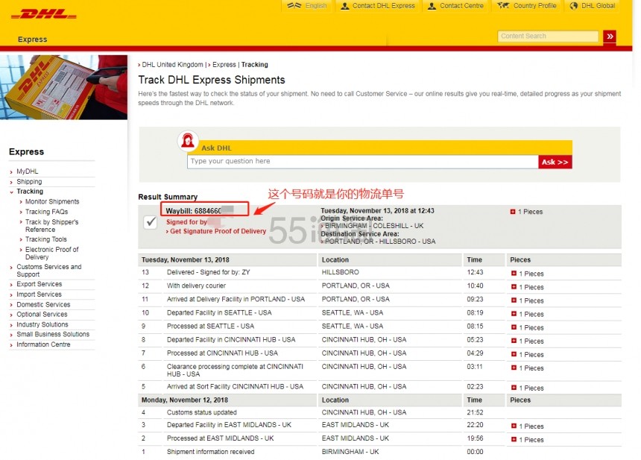Open the English language selector
The image size is (641, 460).
[315, 6]
